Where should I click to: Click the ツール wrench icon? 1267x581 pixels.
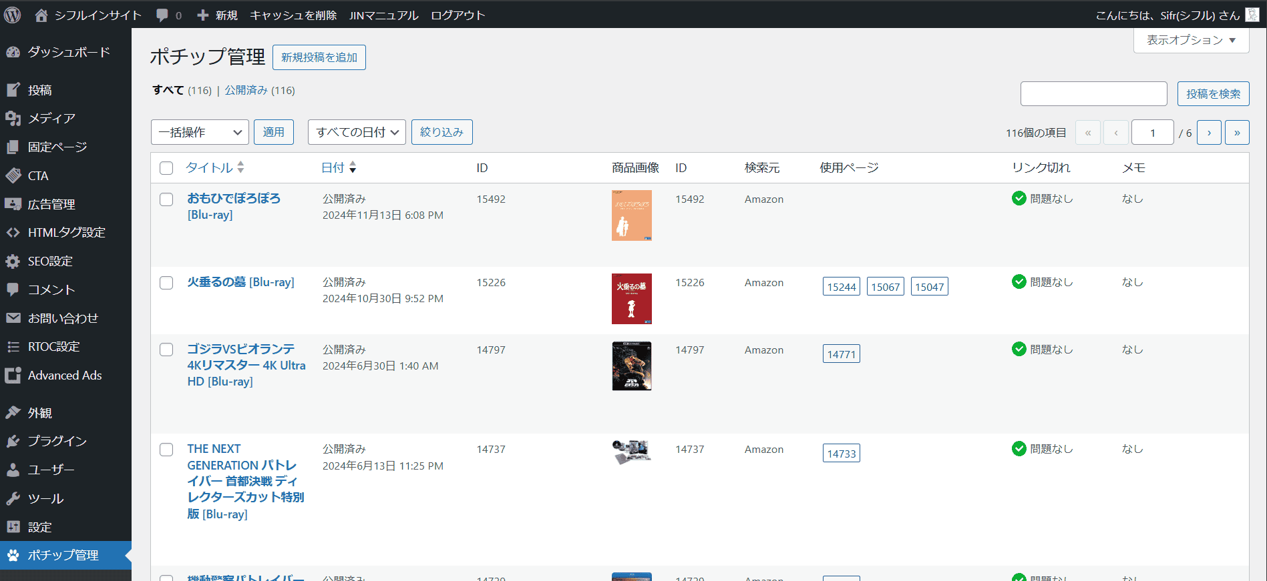13,498
